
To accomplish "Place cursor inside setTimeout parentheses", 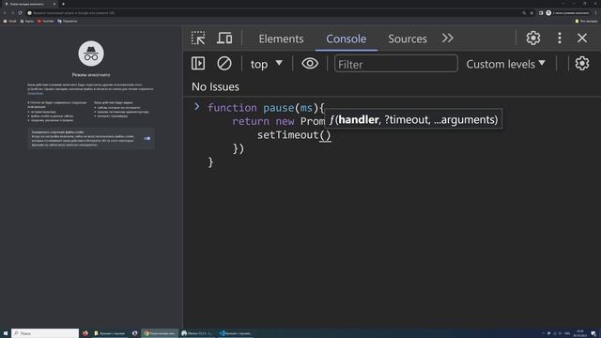I will point(325,135).
